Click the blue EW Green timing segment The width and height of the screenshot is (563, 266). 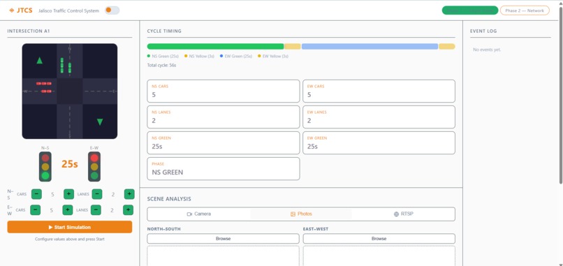370,46
